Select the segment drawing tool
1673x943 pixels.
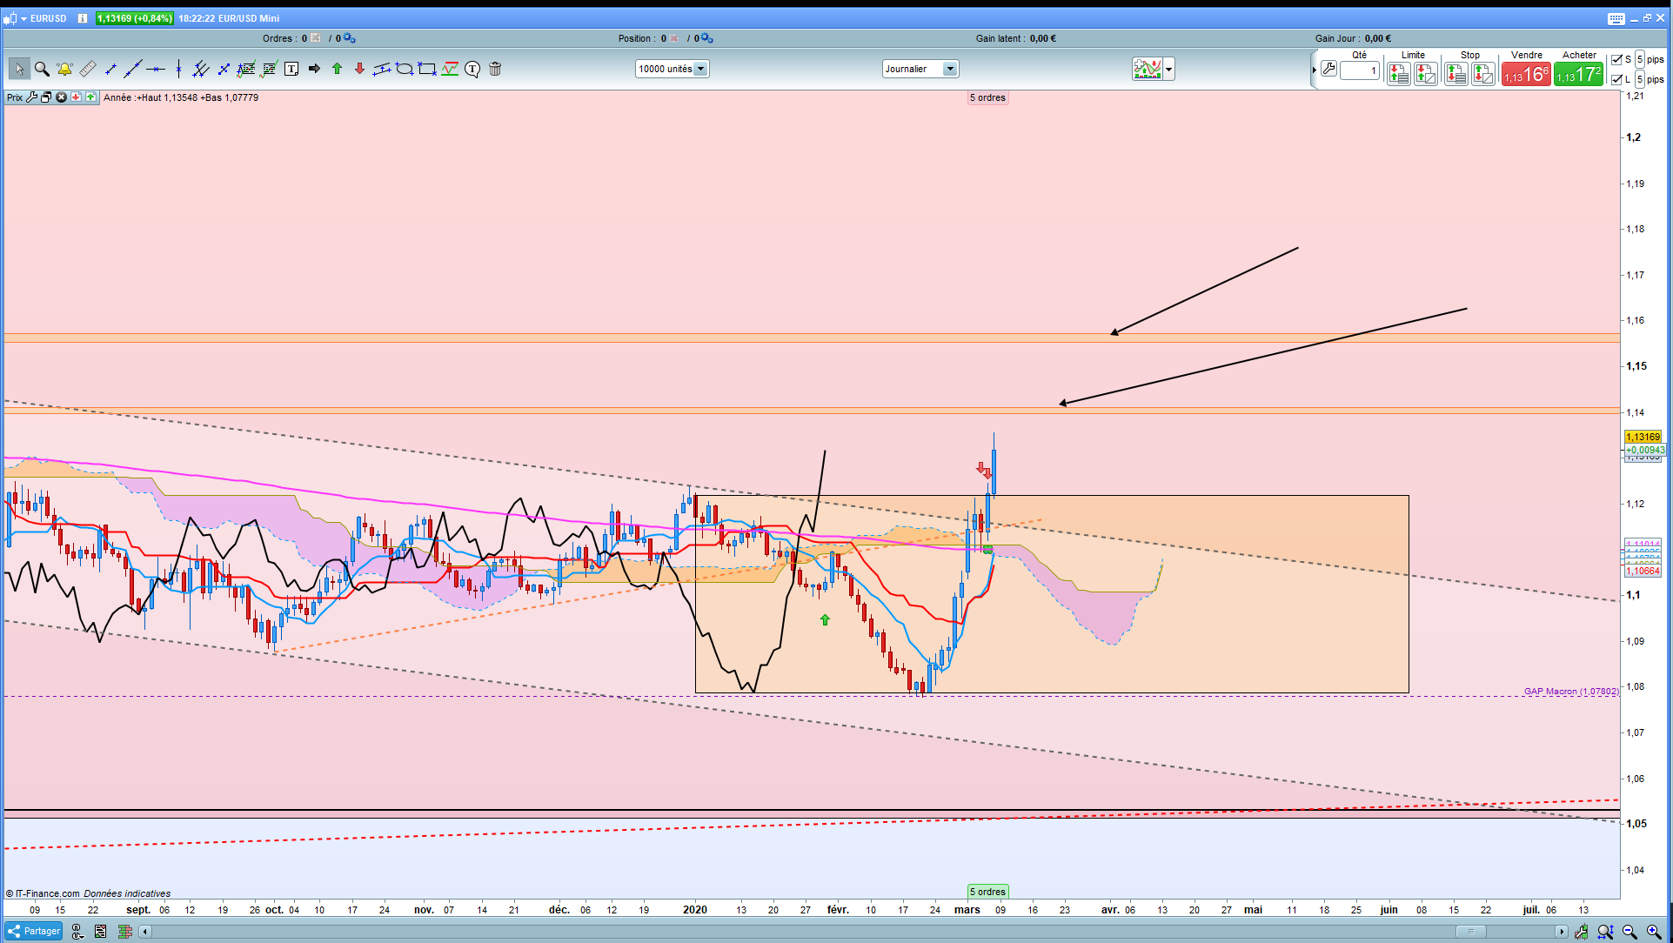(x=110, y=69)
